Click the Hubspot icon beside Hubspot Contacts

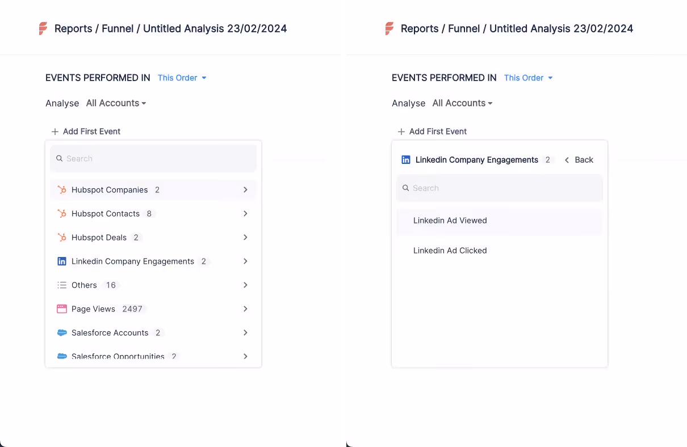click(x=62, y=213)
